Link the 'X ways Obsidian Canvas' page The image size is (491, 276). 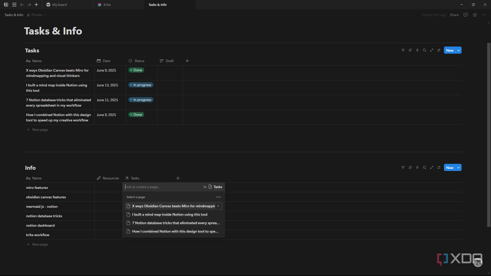(218, 206)
